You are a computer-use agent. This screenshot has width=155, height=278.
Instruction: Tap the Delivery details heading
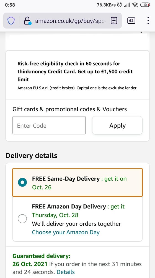[x=32, y=155]
